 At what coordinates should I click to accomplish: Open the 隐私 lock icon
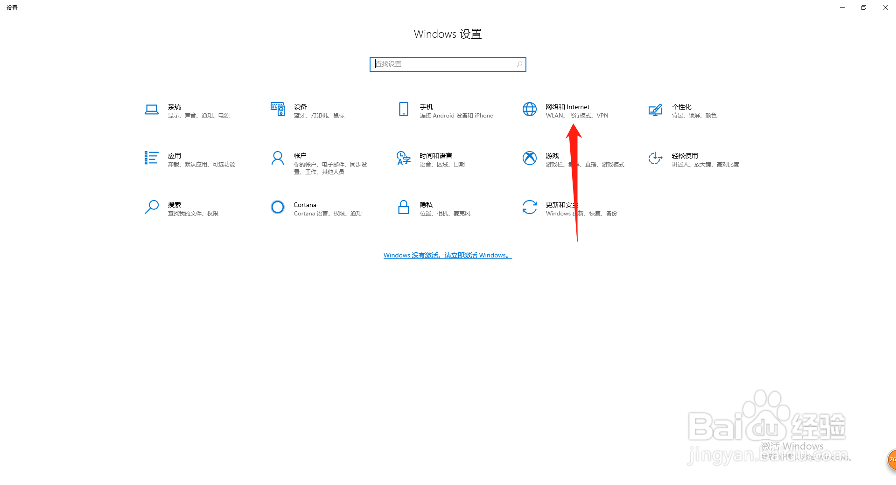coord(404,207)
